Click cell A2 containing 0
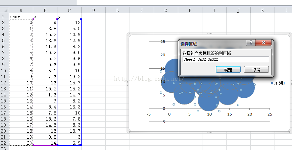292x150 pixels. tap(21, 22)
